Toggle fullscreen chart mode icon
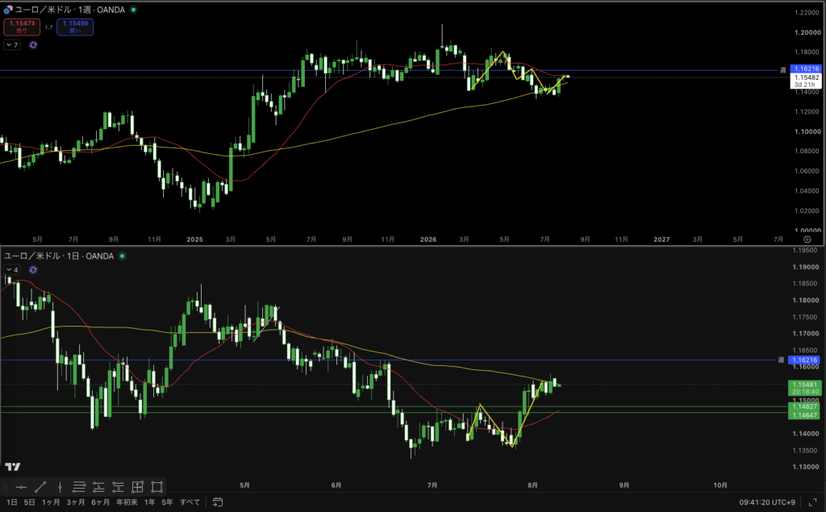 (813, 502)
